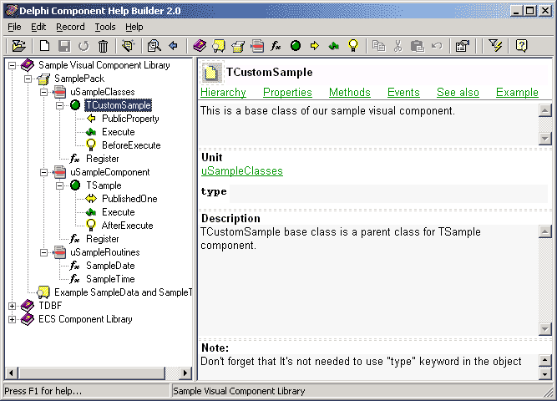Open properties checklist toolbar icon
Screen dimensions: 557x401
pyautogui.click(x=463, y=46)
